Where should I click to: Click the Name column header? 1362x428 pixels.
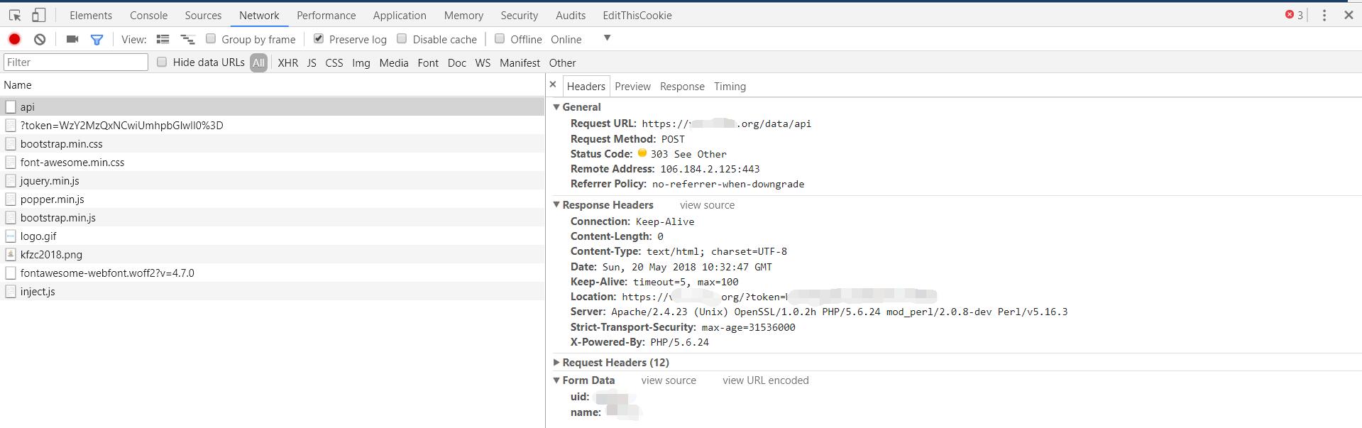click(x=273, y=84)
